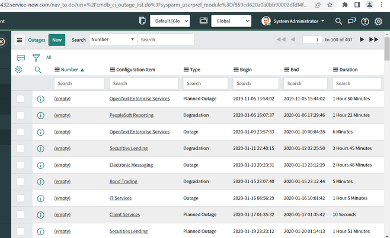Open Bond Trading configuration item link
This screenshot has height=238, width=390.
[x=123, y=181]
